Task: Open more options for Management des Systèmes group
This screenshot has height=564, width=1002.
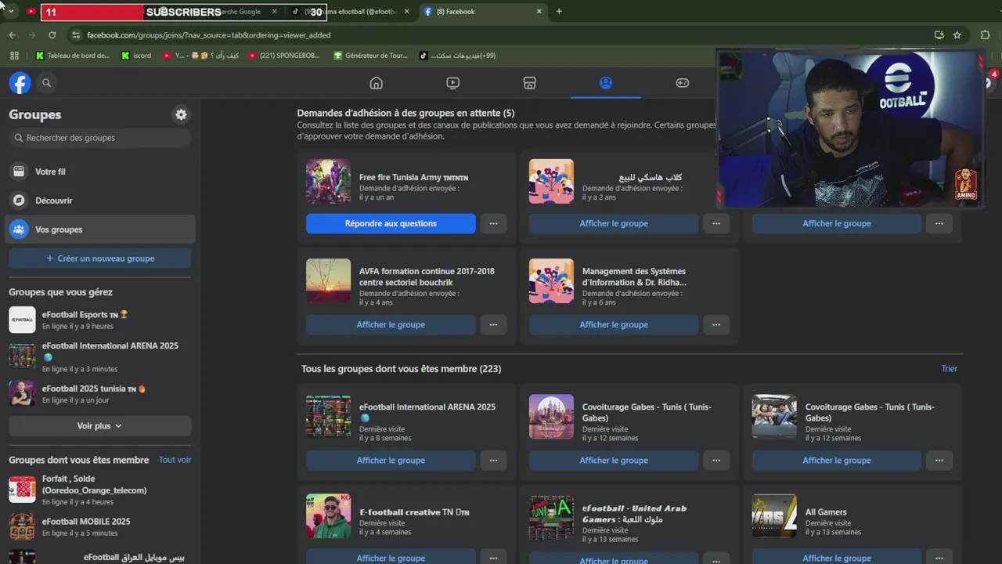Action: pos(716,324)
